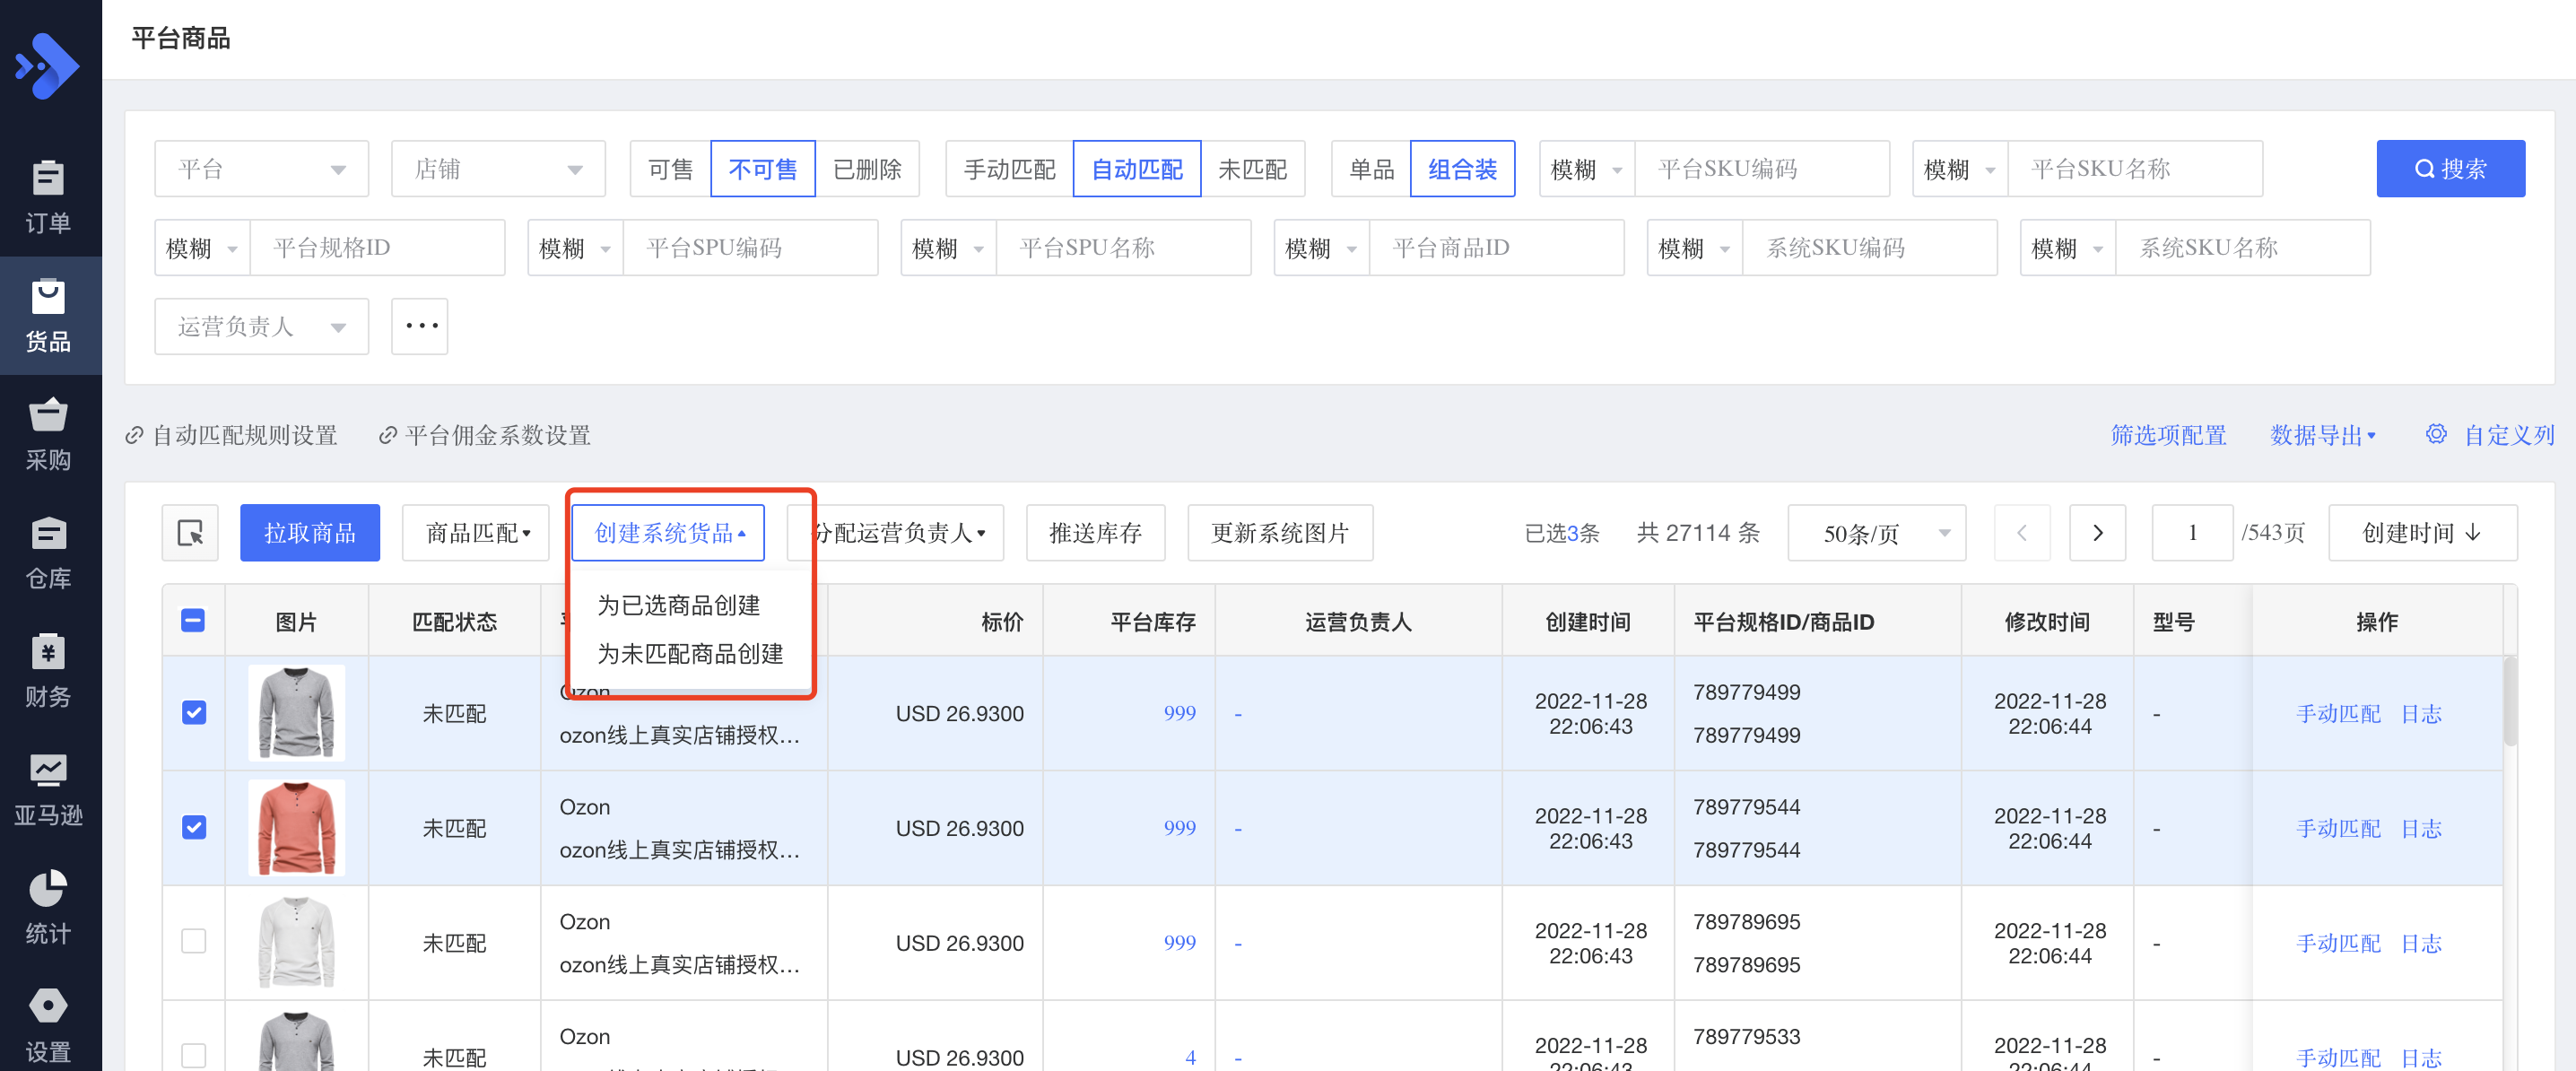The height and width of the screenshot is (1071, 2576).
Task: Open the 财务 finance sidebar icon
Action: coord(48,652)
